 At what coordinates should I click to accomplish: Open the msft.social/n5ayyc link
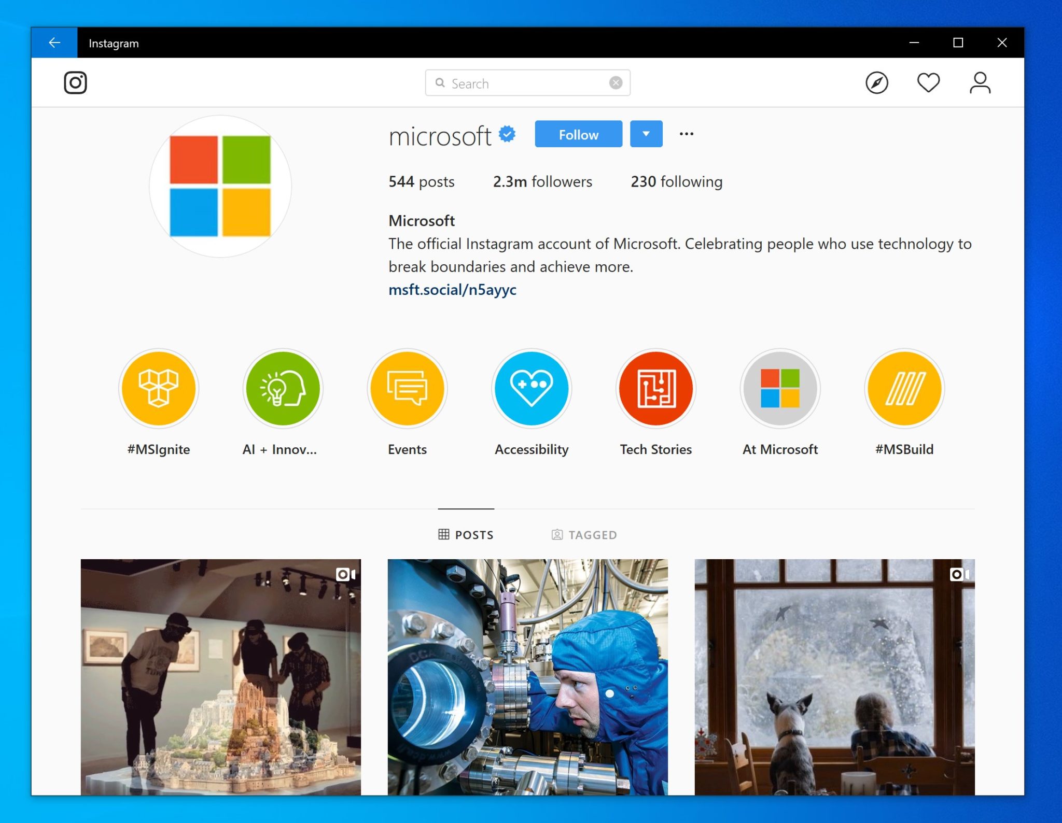(452, 289)
